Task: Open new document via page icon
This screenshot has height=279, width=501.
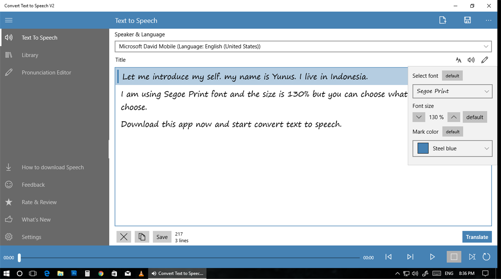Action: [x=443, y=20]
